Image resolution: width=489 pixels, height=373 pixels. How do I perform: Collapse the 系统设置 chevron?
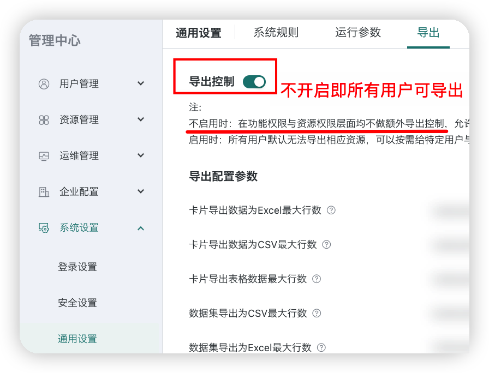(141, 228)
